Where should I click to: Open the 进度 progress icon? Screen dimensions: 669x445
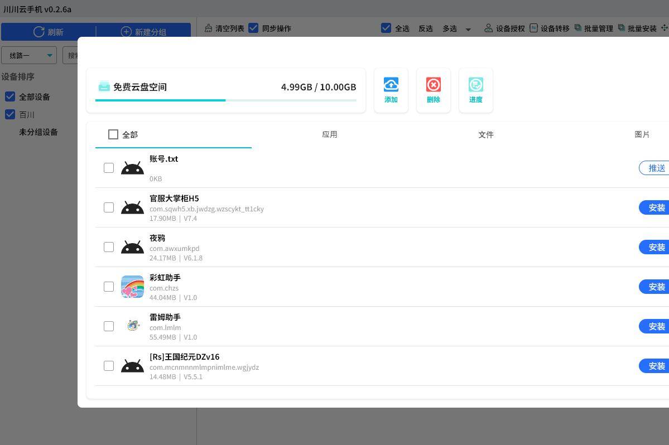[x=476, y=85]
